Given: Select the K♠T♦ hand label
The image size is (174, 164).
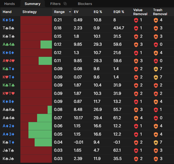Looking at the screenshot, I should (8, 142).
